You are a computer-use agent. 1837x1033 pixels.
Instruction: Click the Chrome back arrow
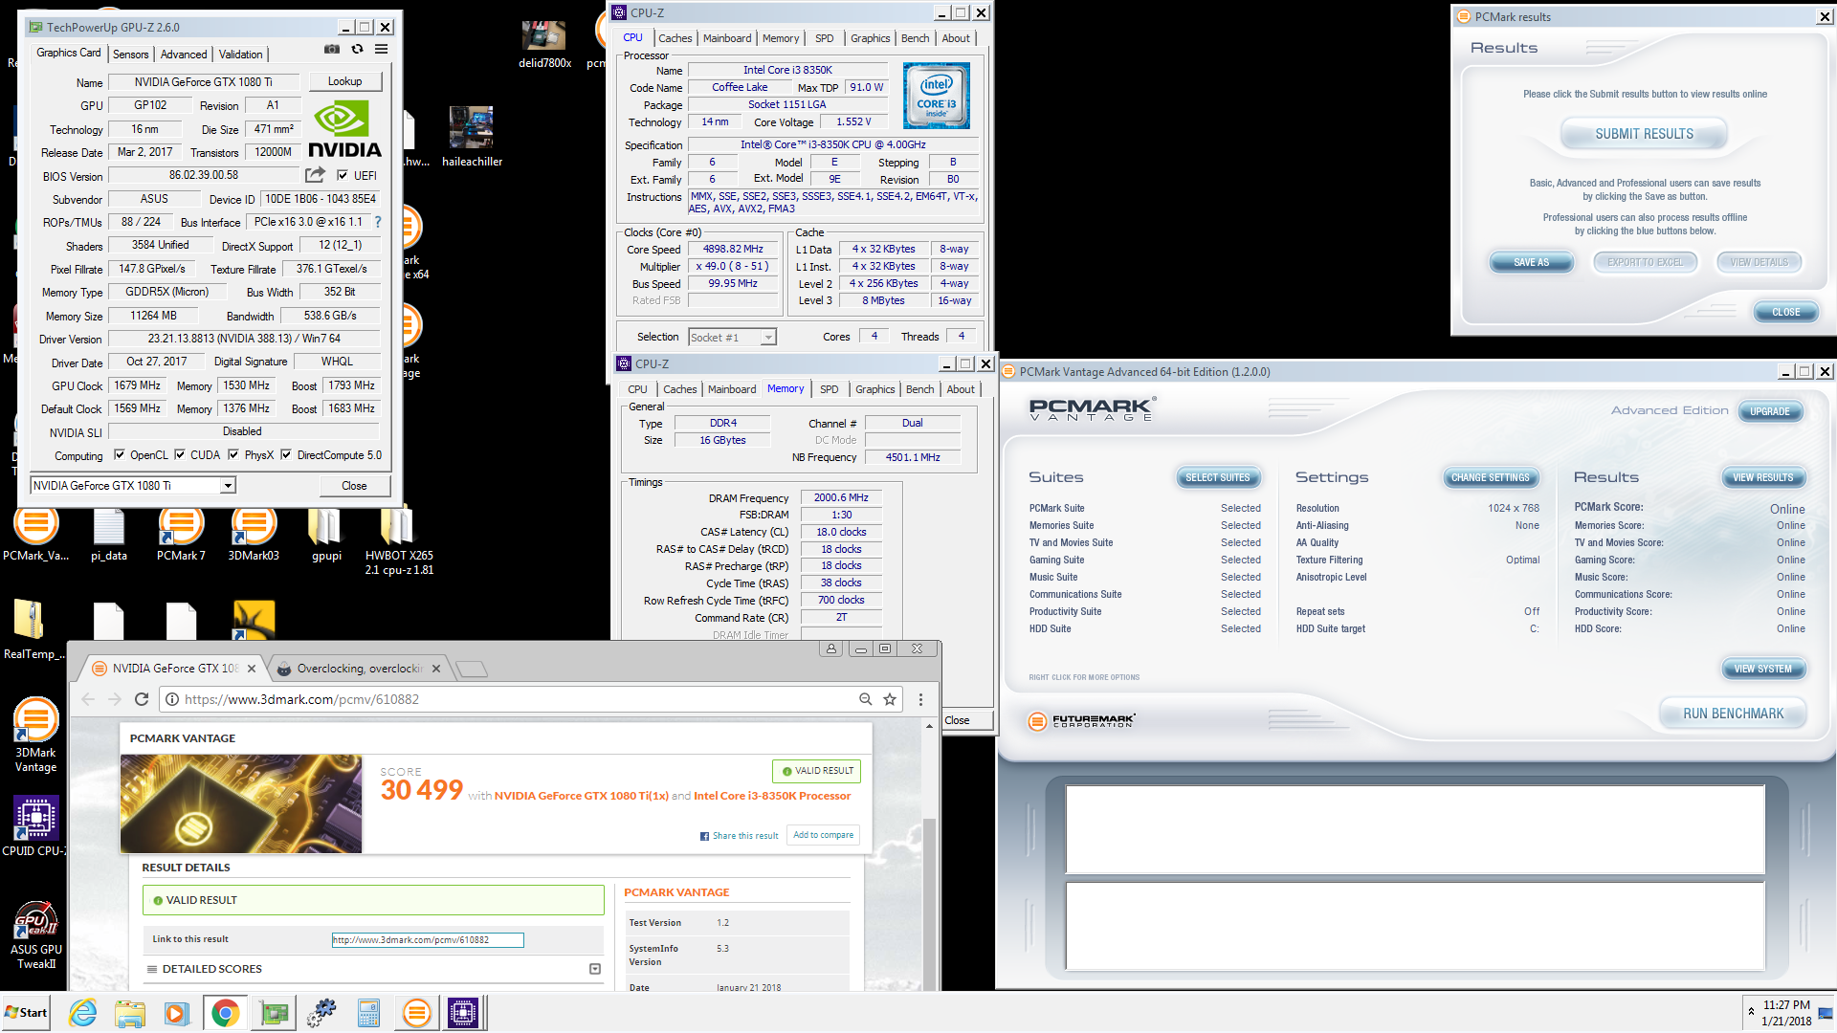click(x=88, y=699)
